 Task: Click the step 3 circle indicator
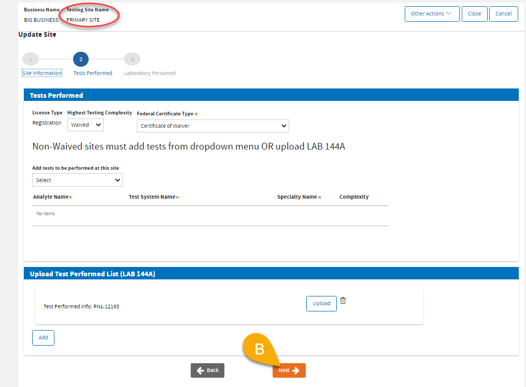(132, 59)
